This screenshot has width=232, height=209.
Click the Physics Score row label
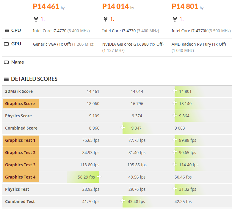(x=18, y=116)
